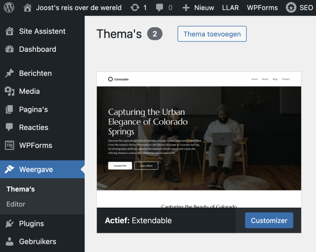Click the Gebruikers person icon
The image size is (316, 252).
(x=10, y=241)
